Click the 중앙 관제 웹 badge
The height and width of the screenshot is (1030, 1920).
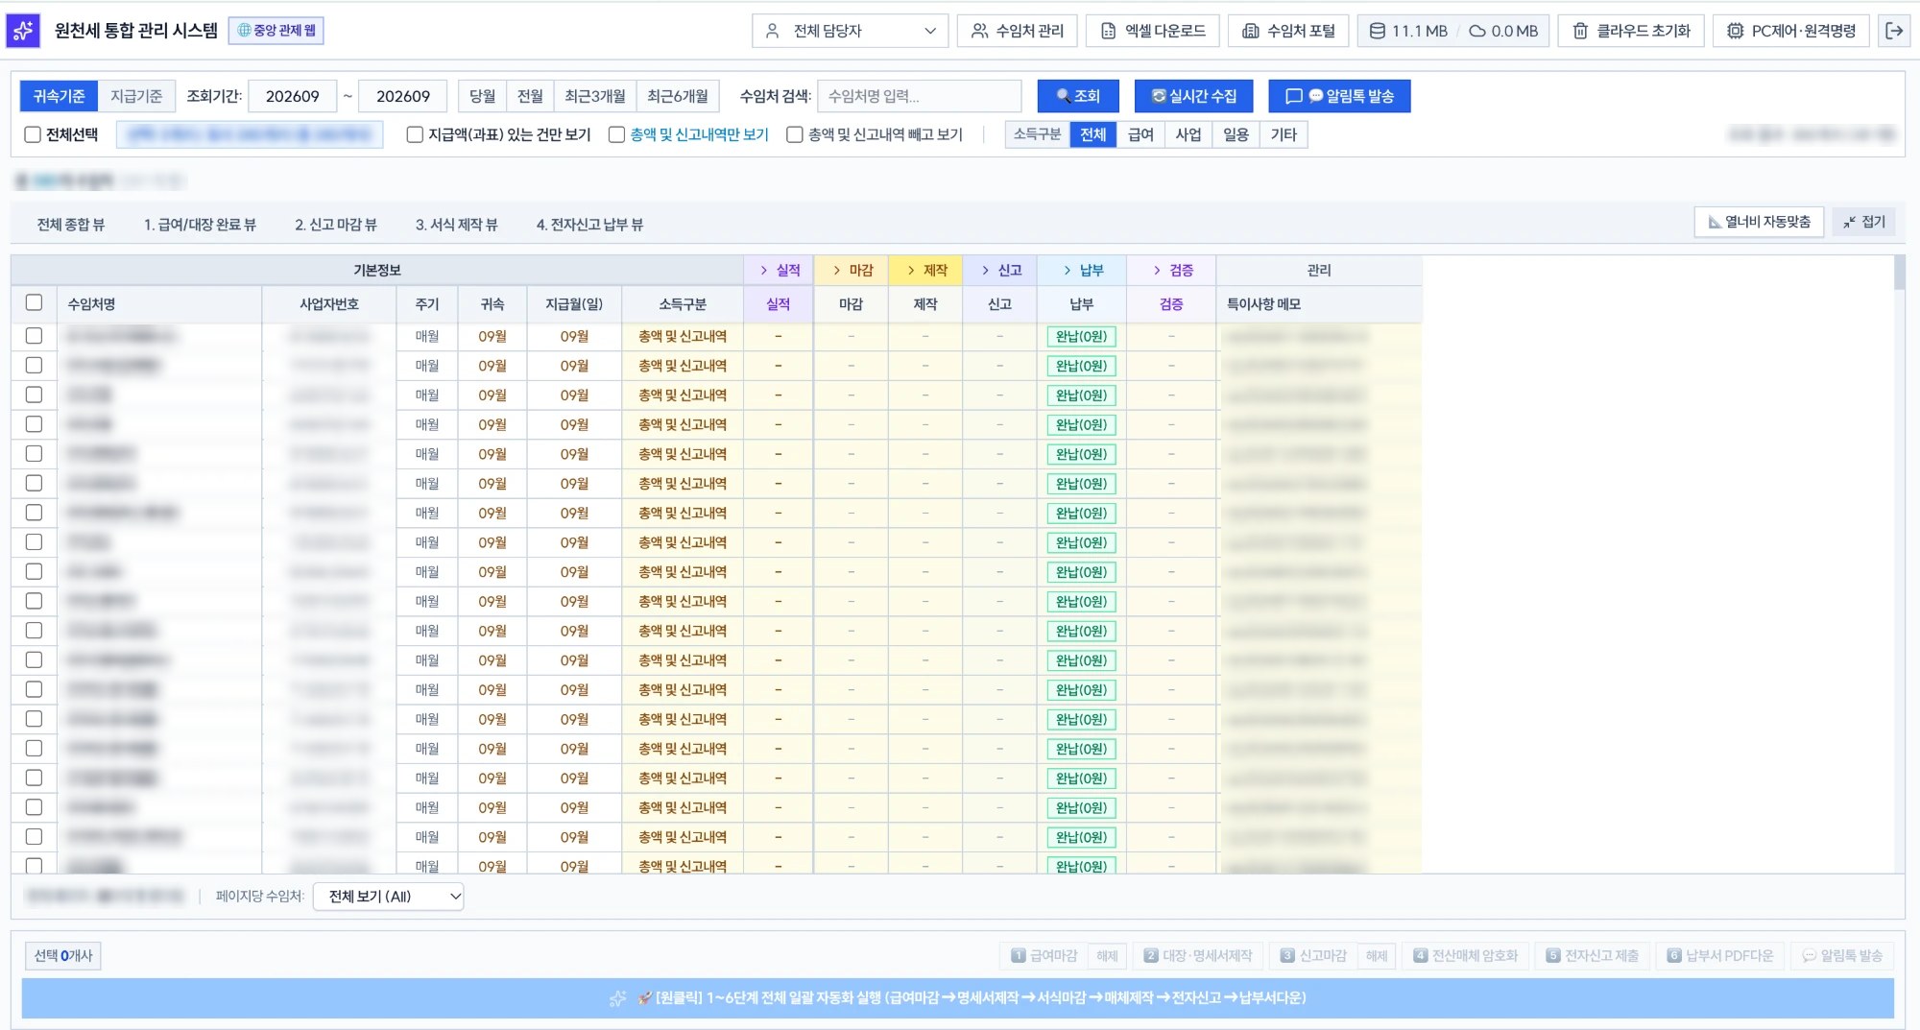tap(276, 31)
